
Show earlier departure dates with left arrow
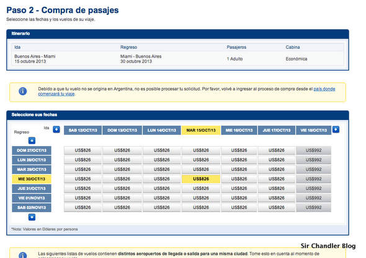coord(56,129)
